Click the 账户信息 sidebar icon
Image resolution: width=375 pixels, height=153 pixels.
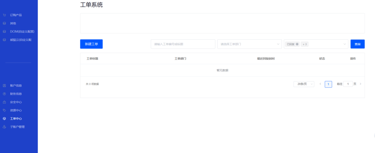tap(4, 85)
